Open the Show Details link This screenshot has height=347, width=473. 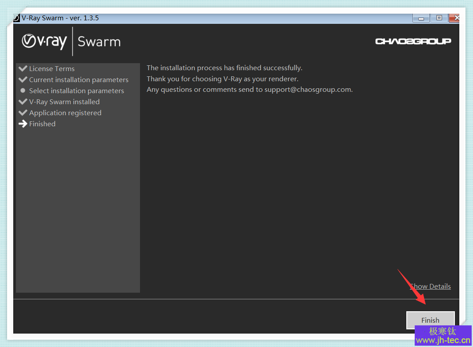(x=430, y=287)
